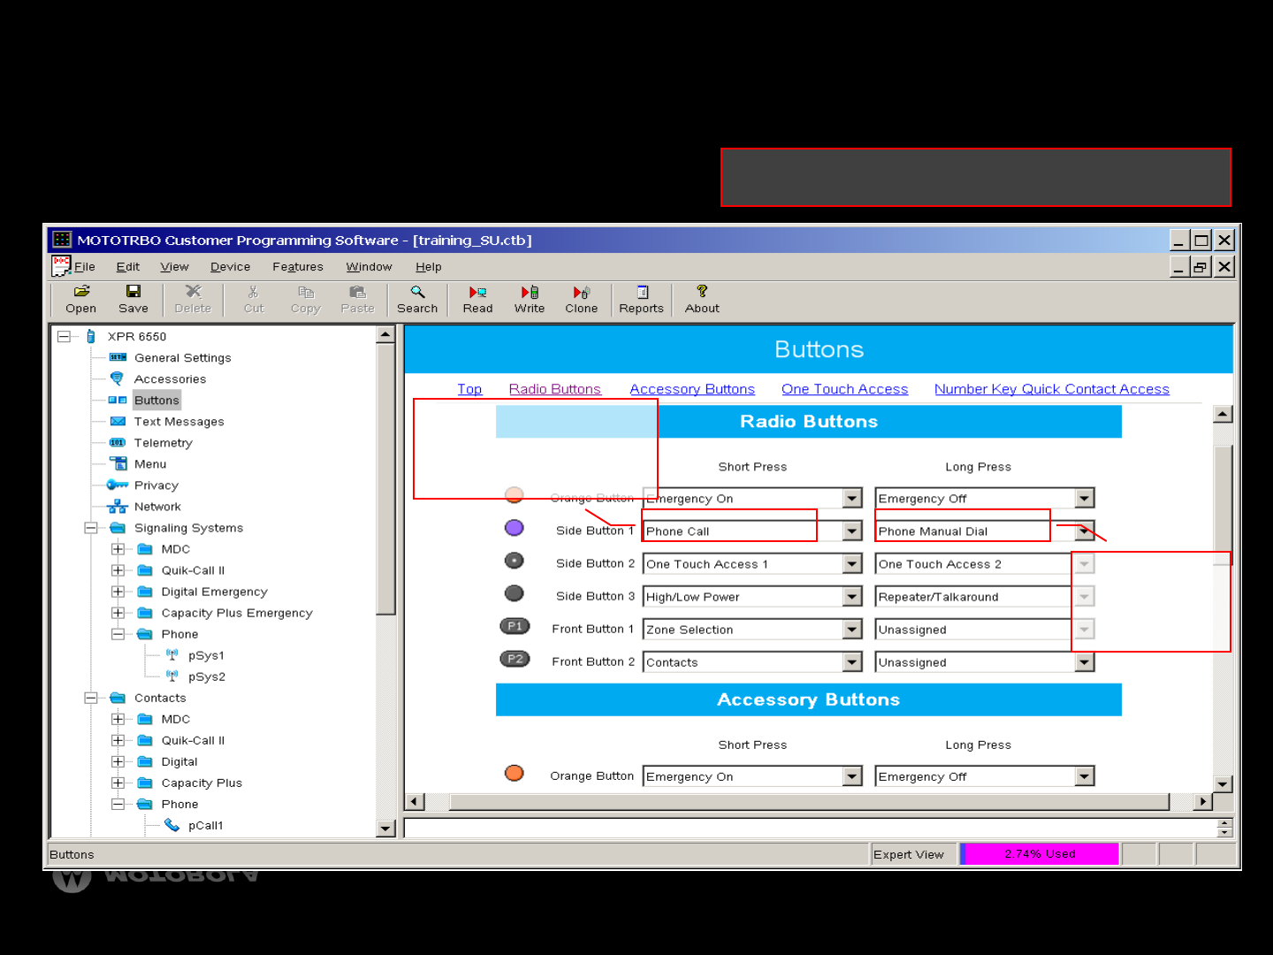Follow Number Key Quick Contact Access link
1273x955 pixels.
1052,389
